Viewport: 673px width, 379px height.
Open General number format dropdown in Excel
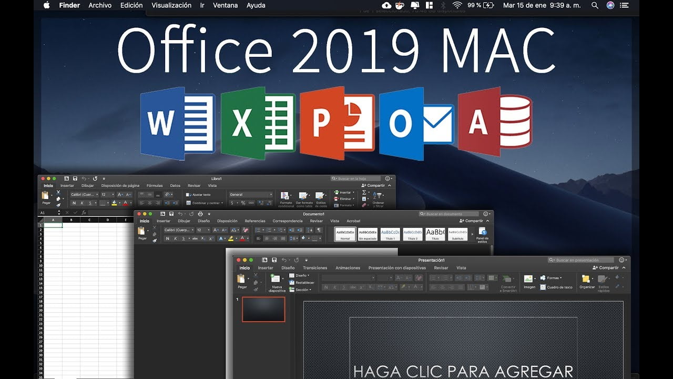pos(251,195)
